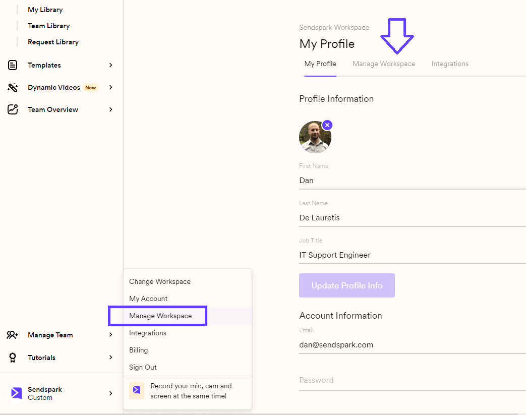Viewport: 526px width, 415px height.
Task: Click the Sendspark recorder icon in popup
Action: click(137, 390)
